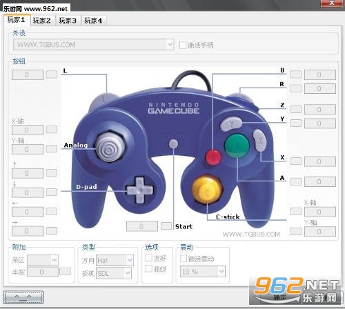Viewport: 345px width, 309px height.
Task: Click the green A button on controller image
Action: click(237, 146)
